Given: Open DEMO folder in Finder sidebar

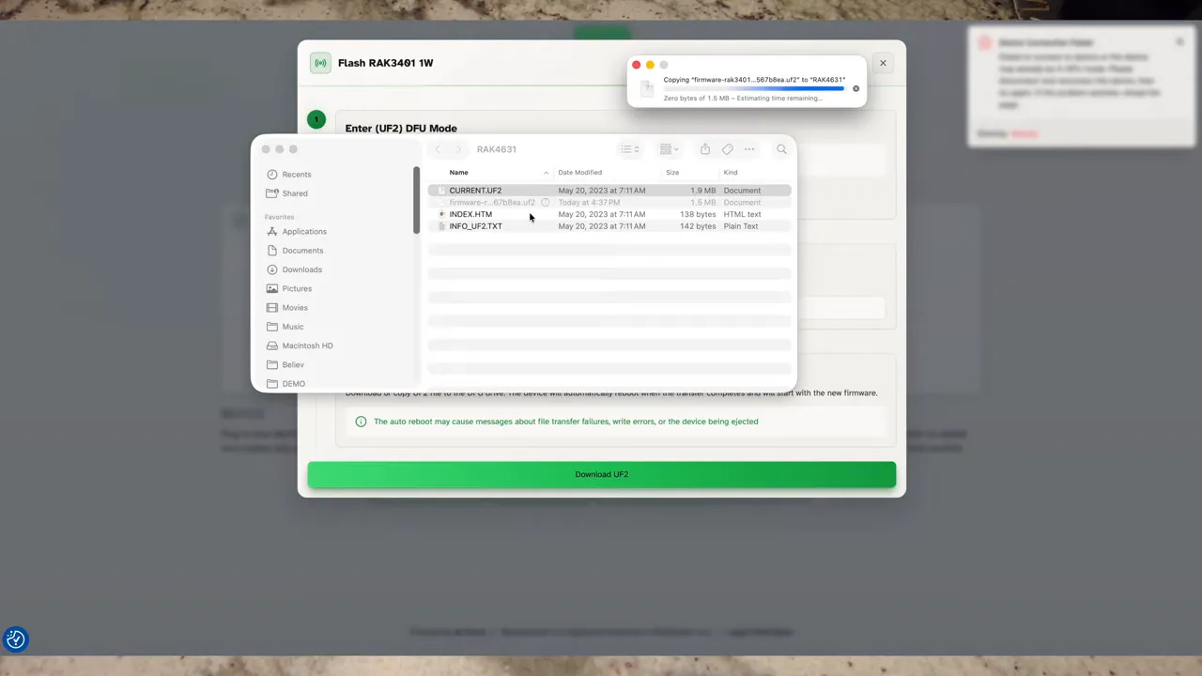Looking at the screenshot, I should coord(293,383).
